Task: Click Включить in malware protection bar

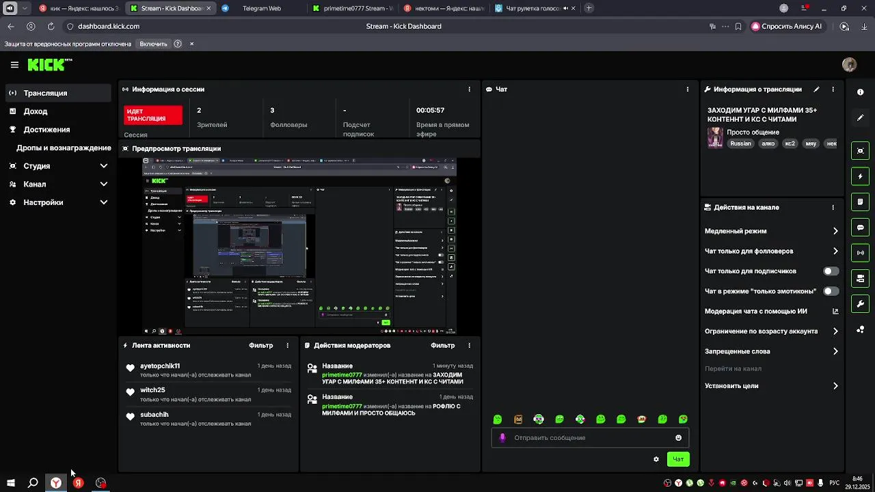Action: pos(153,44)
